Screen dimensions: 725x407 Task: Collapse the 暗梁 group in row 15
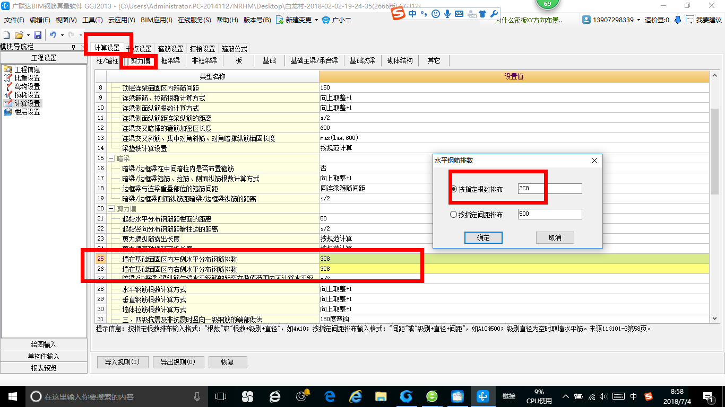(x=111, y=158)
